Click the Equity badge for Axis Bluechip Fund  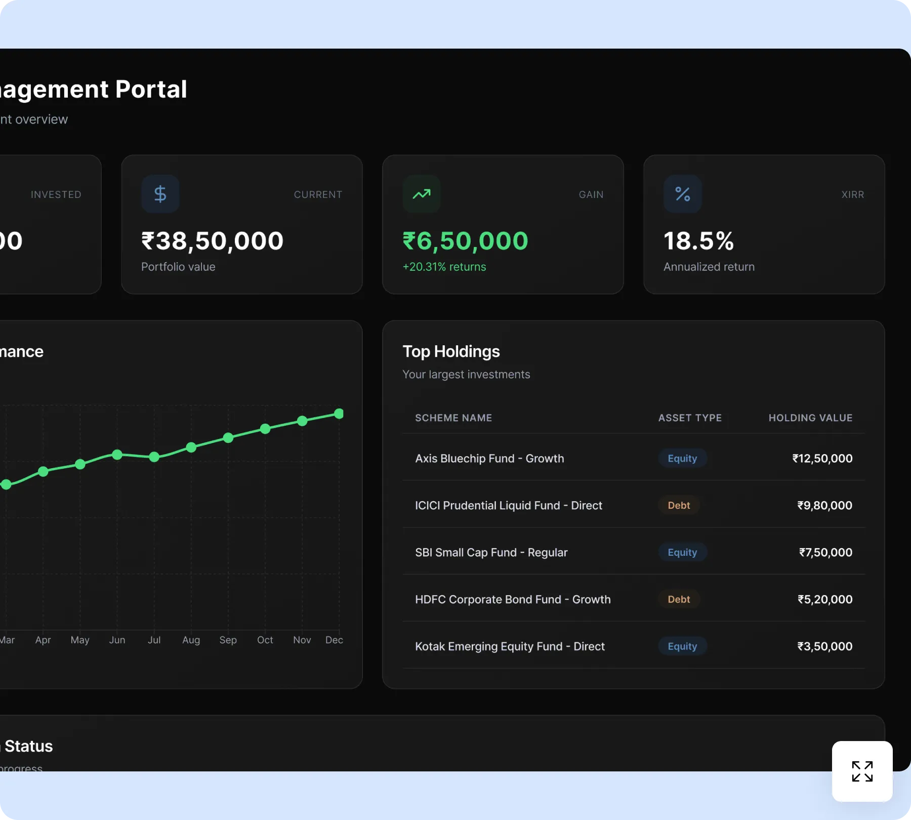pyautogui.click(x=682, y=458)
